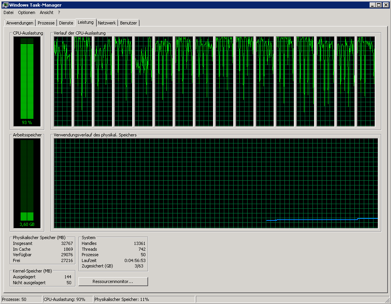Click the Frei value 27216
This screenshot has height=304, width=391.
(x=67, y=260)
